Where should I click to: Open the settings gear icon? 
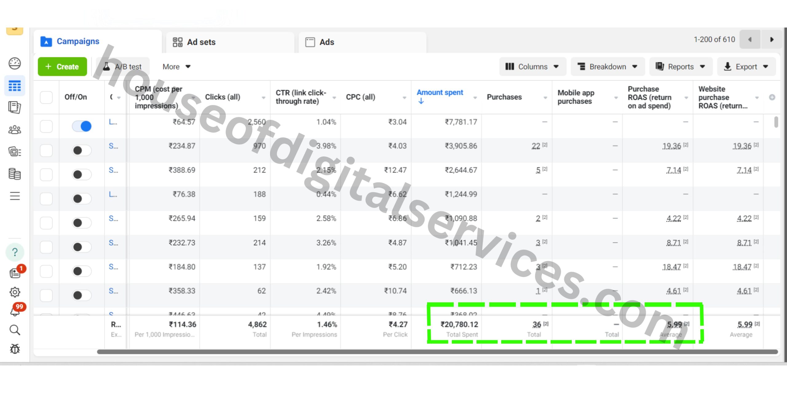tap(14, 292)
